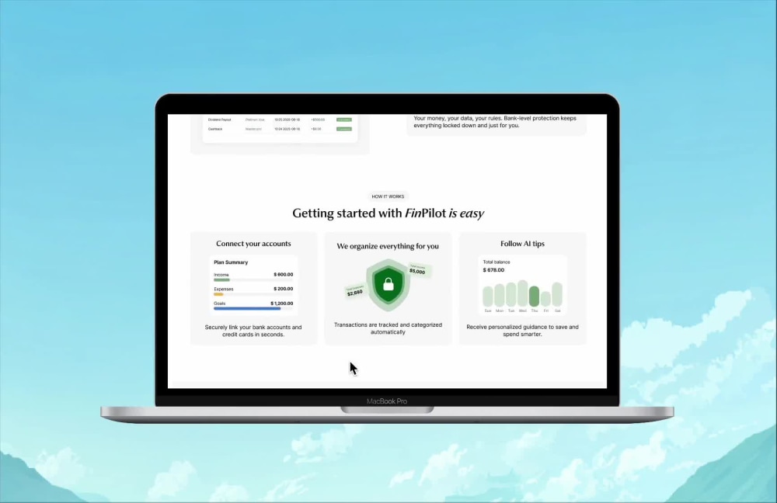The width and height of the screenshot is (777, 503).
Task: Select the We organize everything for you heading
Action: pyautogui.click(x=388, y=246)
